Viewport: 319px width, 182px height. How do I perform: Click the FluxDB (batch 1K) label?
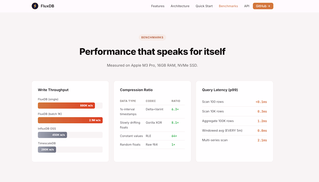point(50,114)
